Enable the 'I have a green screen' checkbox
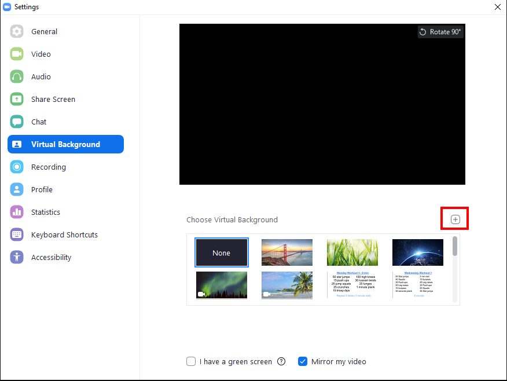 191,361
